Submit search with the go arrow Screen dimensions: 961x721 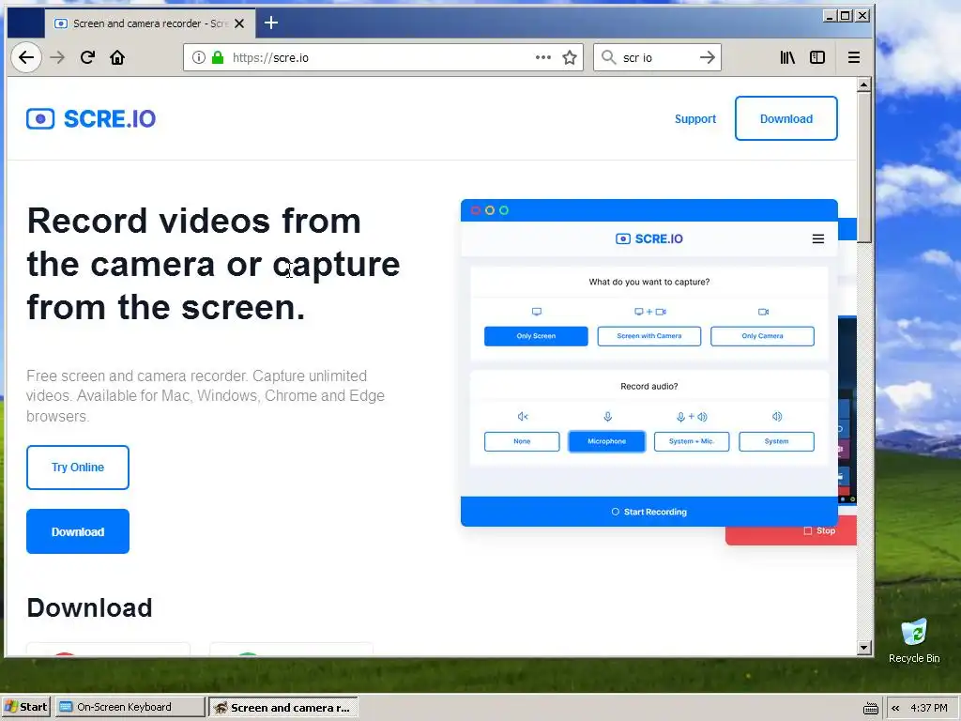(x=708, y=57)
